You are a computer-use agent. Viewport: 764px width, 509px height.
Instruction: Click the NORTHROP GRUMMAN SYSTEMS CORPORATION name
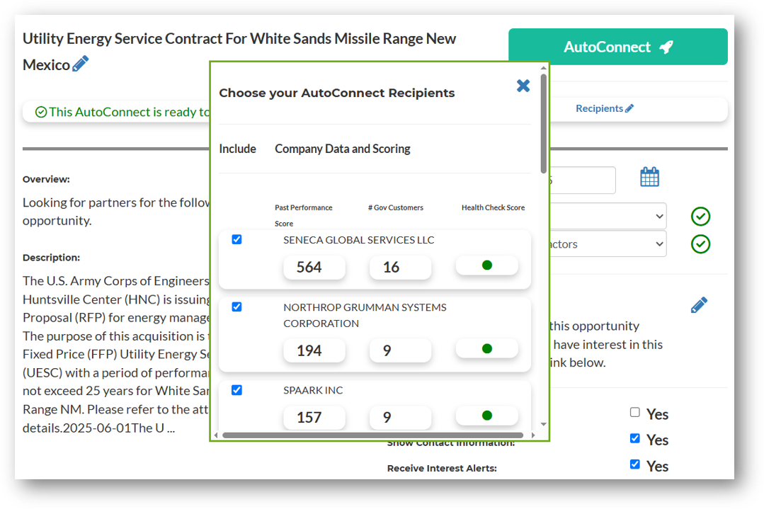[x=365, y=315]
